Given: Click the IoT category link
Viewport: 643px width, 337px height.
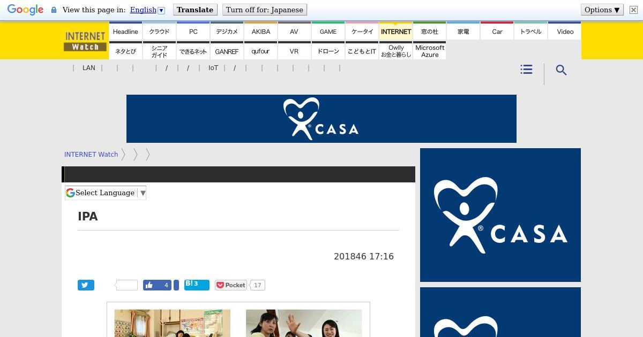Looking at the screenshot, I should click(213, 68).
